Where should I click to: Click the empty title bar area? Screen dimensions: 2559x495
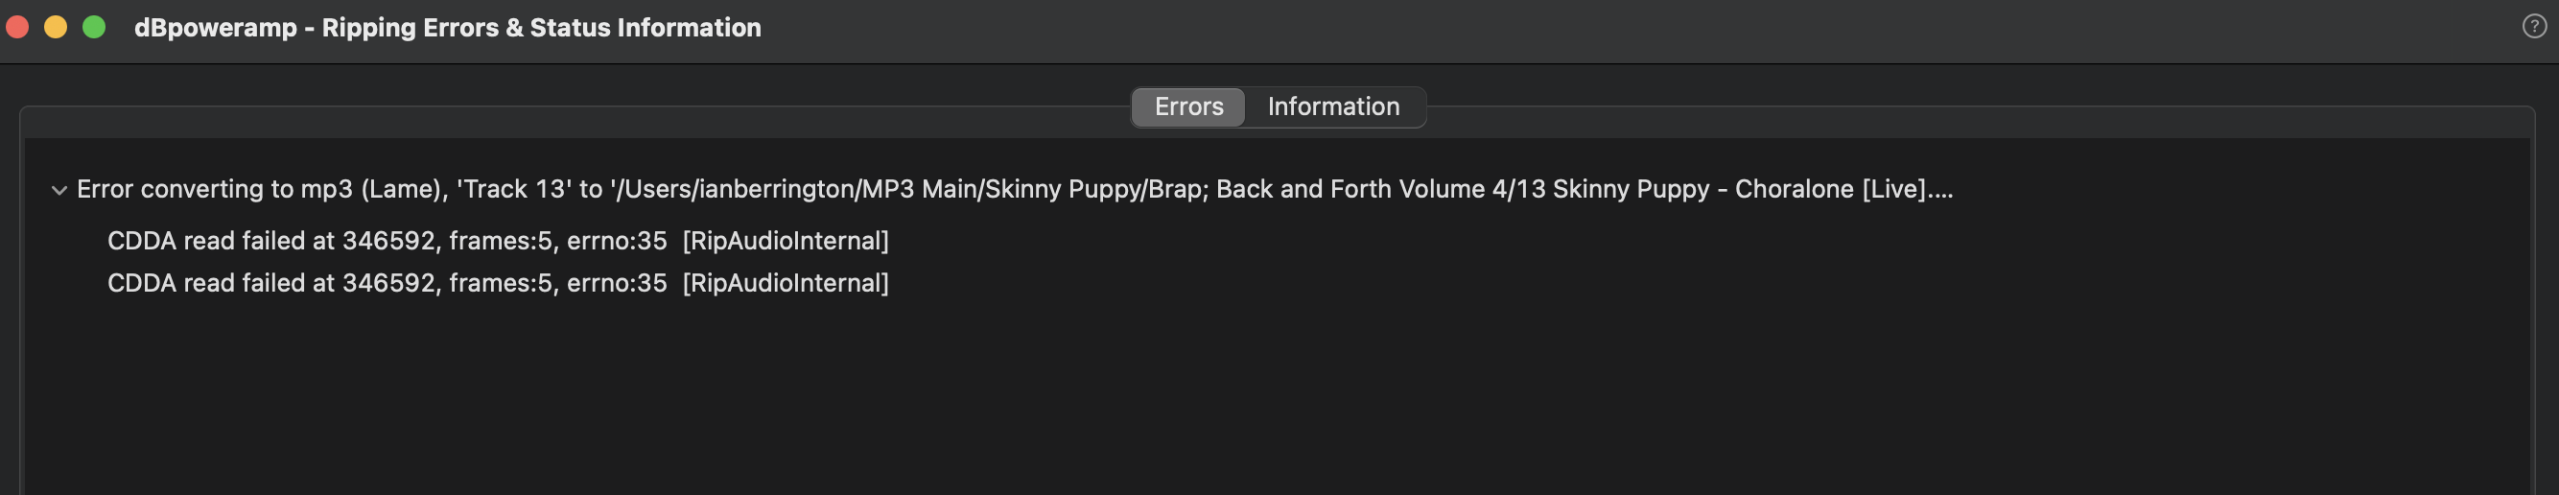1589,28
